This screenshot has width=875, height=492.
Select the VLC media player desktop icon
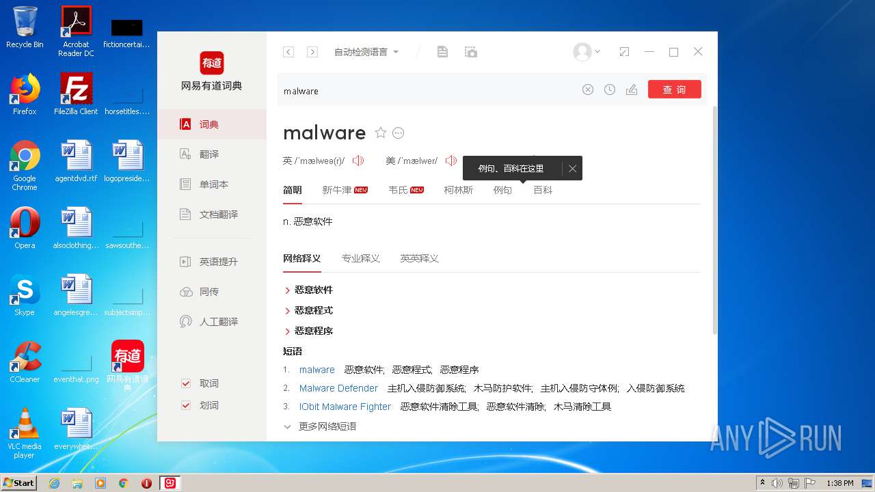coord(25,433)
